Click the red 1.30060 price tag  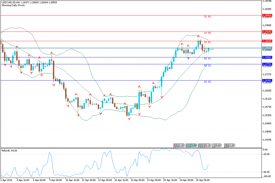click(268, 16)
